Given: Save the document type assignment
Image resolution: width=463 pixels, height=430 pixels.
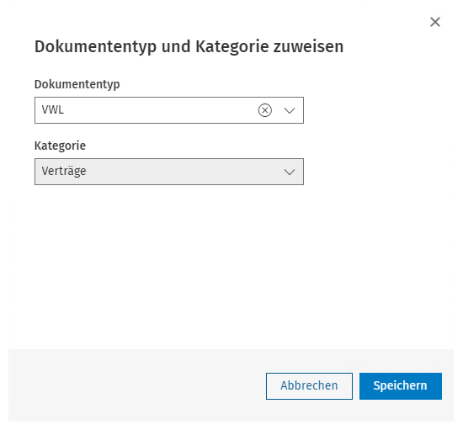Looking at the screenshot, I should pos(401,386).
